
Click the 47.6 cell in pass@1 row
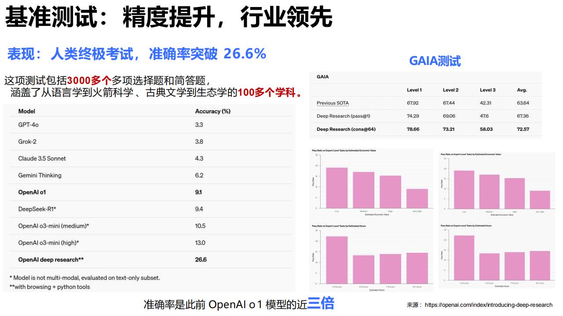click(x=485, y=116)
